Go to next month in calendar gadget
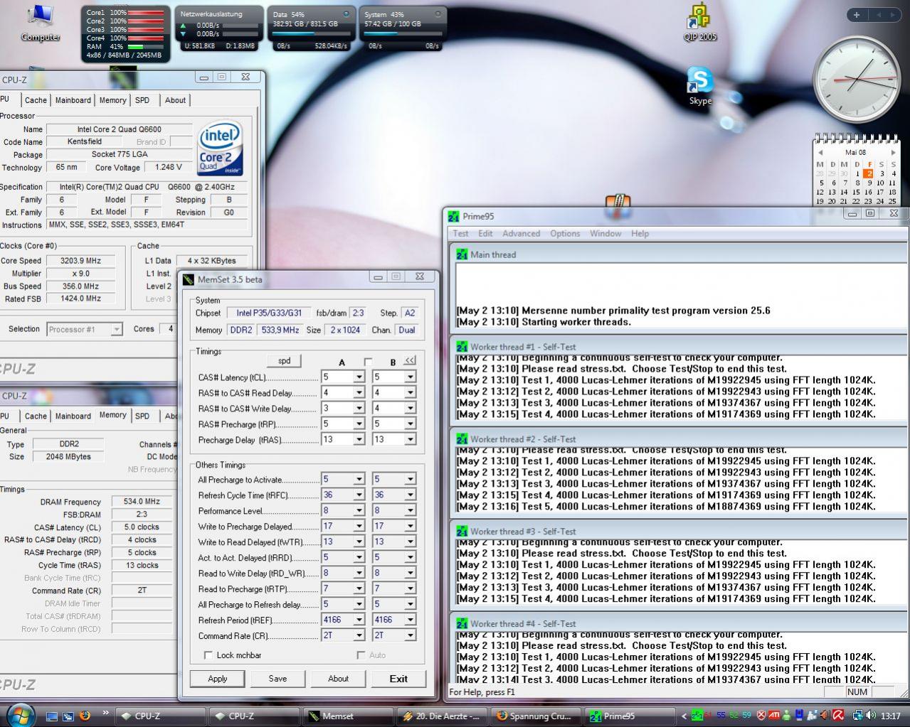Viewport: 910px width, 727px height. [893, 153]
